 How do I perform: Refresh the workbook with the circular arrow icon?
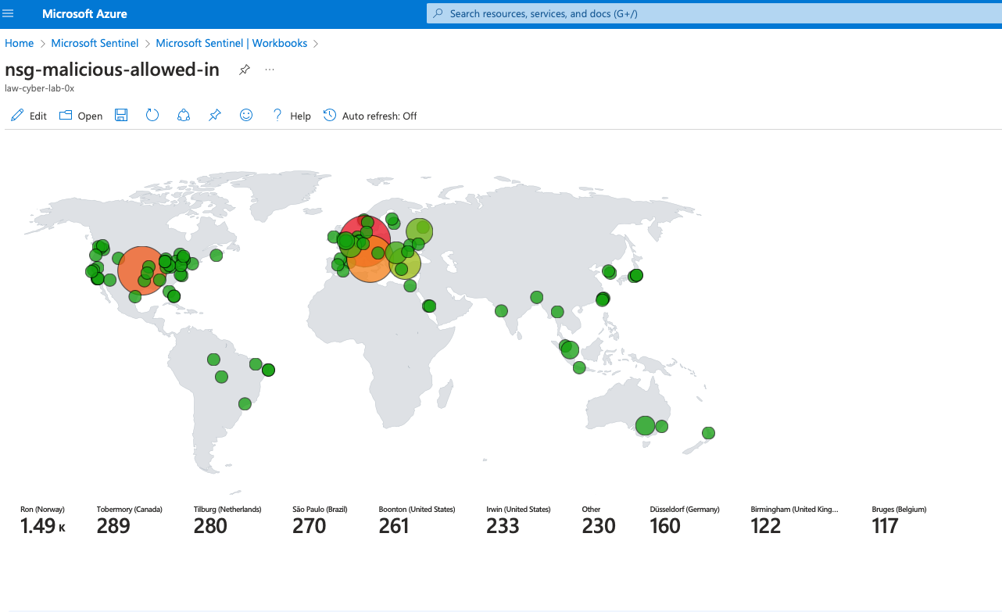pyautogui.click(x=152, y=116)
